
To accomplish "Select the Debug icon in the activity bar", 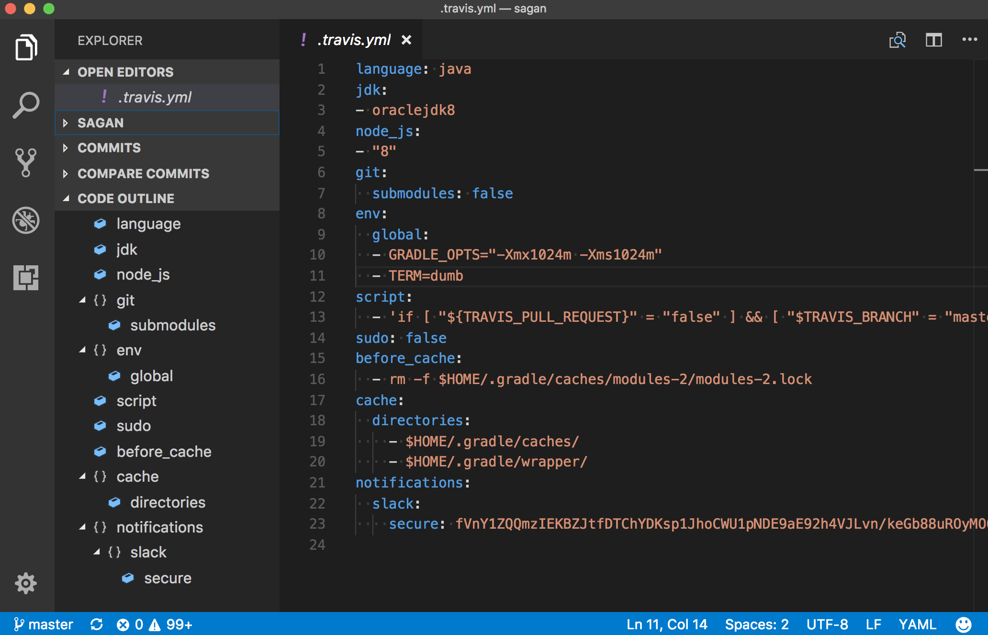I will (26, 220).
